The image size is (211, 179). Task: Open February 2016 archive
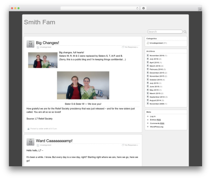pos(156,69)
